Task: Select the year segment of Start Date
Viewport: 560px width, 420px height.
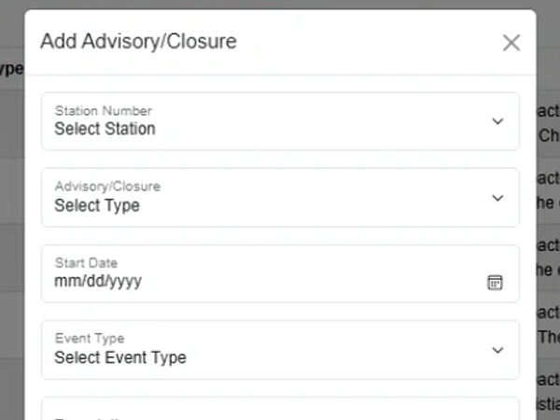Action: coord(124,281)
